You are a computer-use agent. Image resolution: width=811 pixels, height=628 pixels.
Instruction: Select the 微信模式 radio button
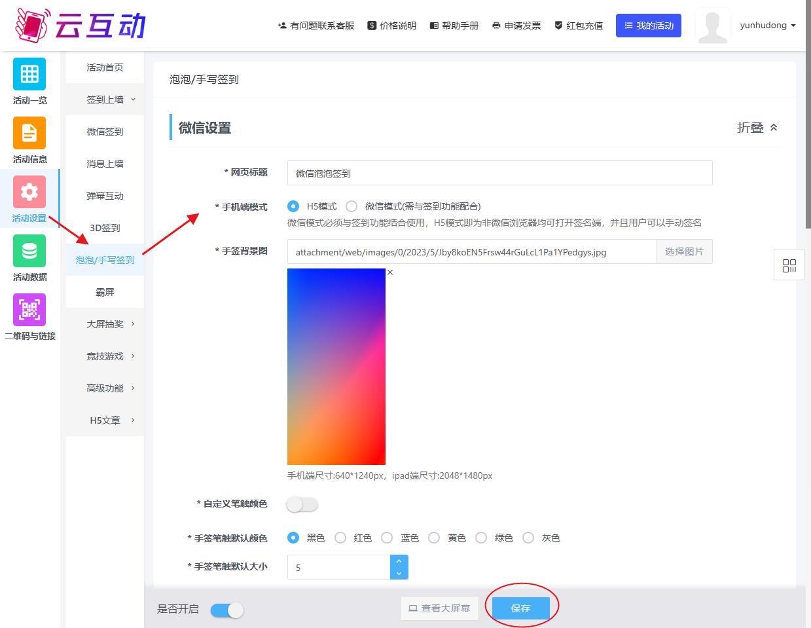[x=351, y=206]
